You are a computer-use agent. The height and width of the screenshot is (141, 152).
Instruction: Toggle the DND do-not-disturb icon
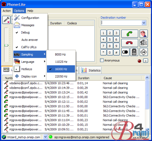(134, 52)
